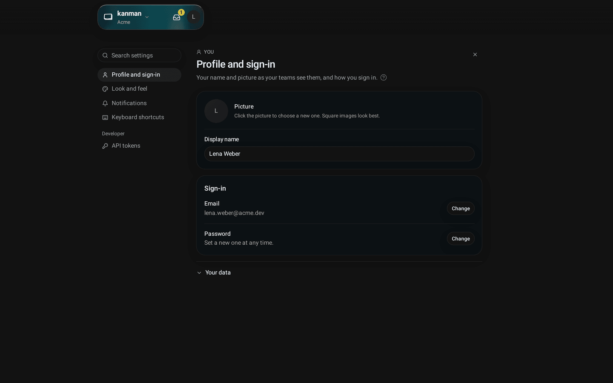Select Profile and sign-in in sidebar
This screenshot has width=613, height=383.
(139, 74)
